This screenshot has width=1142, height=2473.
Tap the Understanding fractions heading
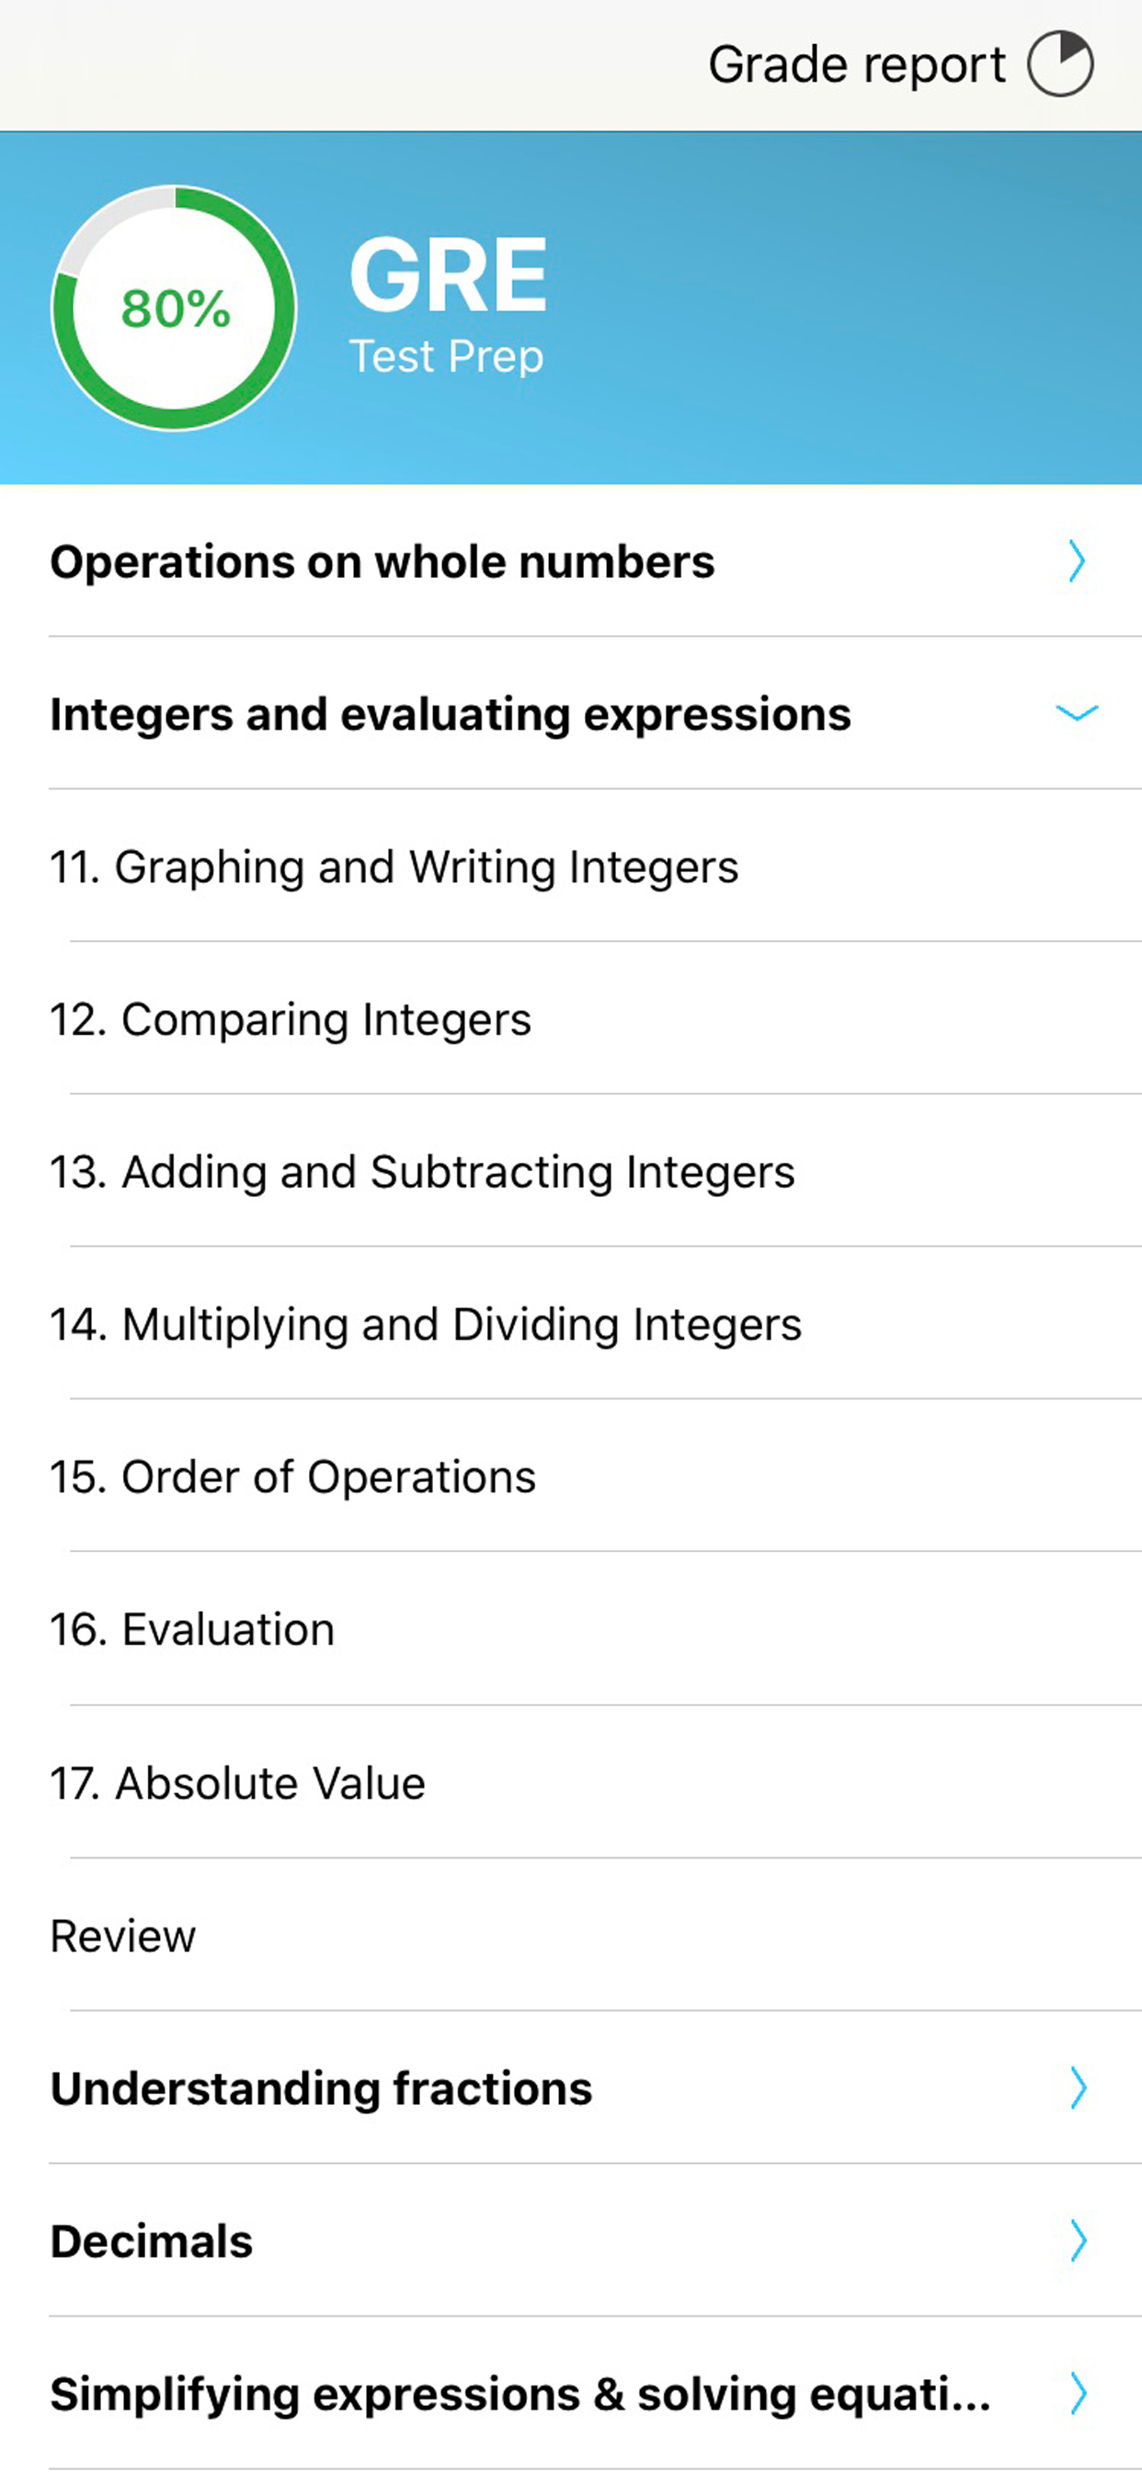[321, 2089]
